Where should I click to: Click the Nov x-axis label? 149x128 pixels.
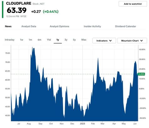point(62,124)
